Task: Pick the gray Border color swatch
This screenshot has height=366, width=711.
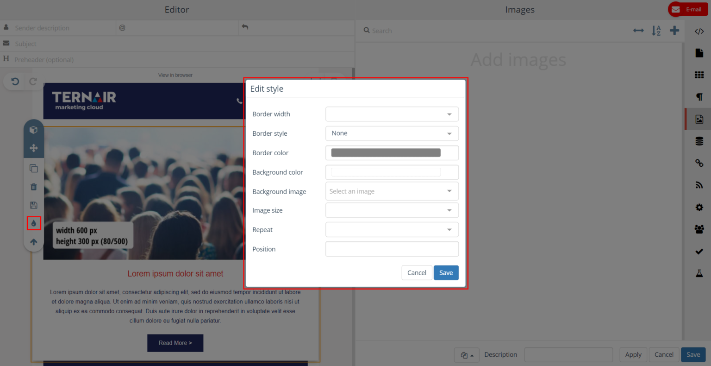Action: click(386, 153)
